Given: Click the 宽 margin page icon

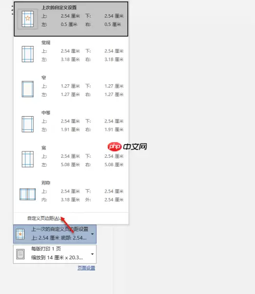Looking at the screenshot, I should click(28, 159).
